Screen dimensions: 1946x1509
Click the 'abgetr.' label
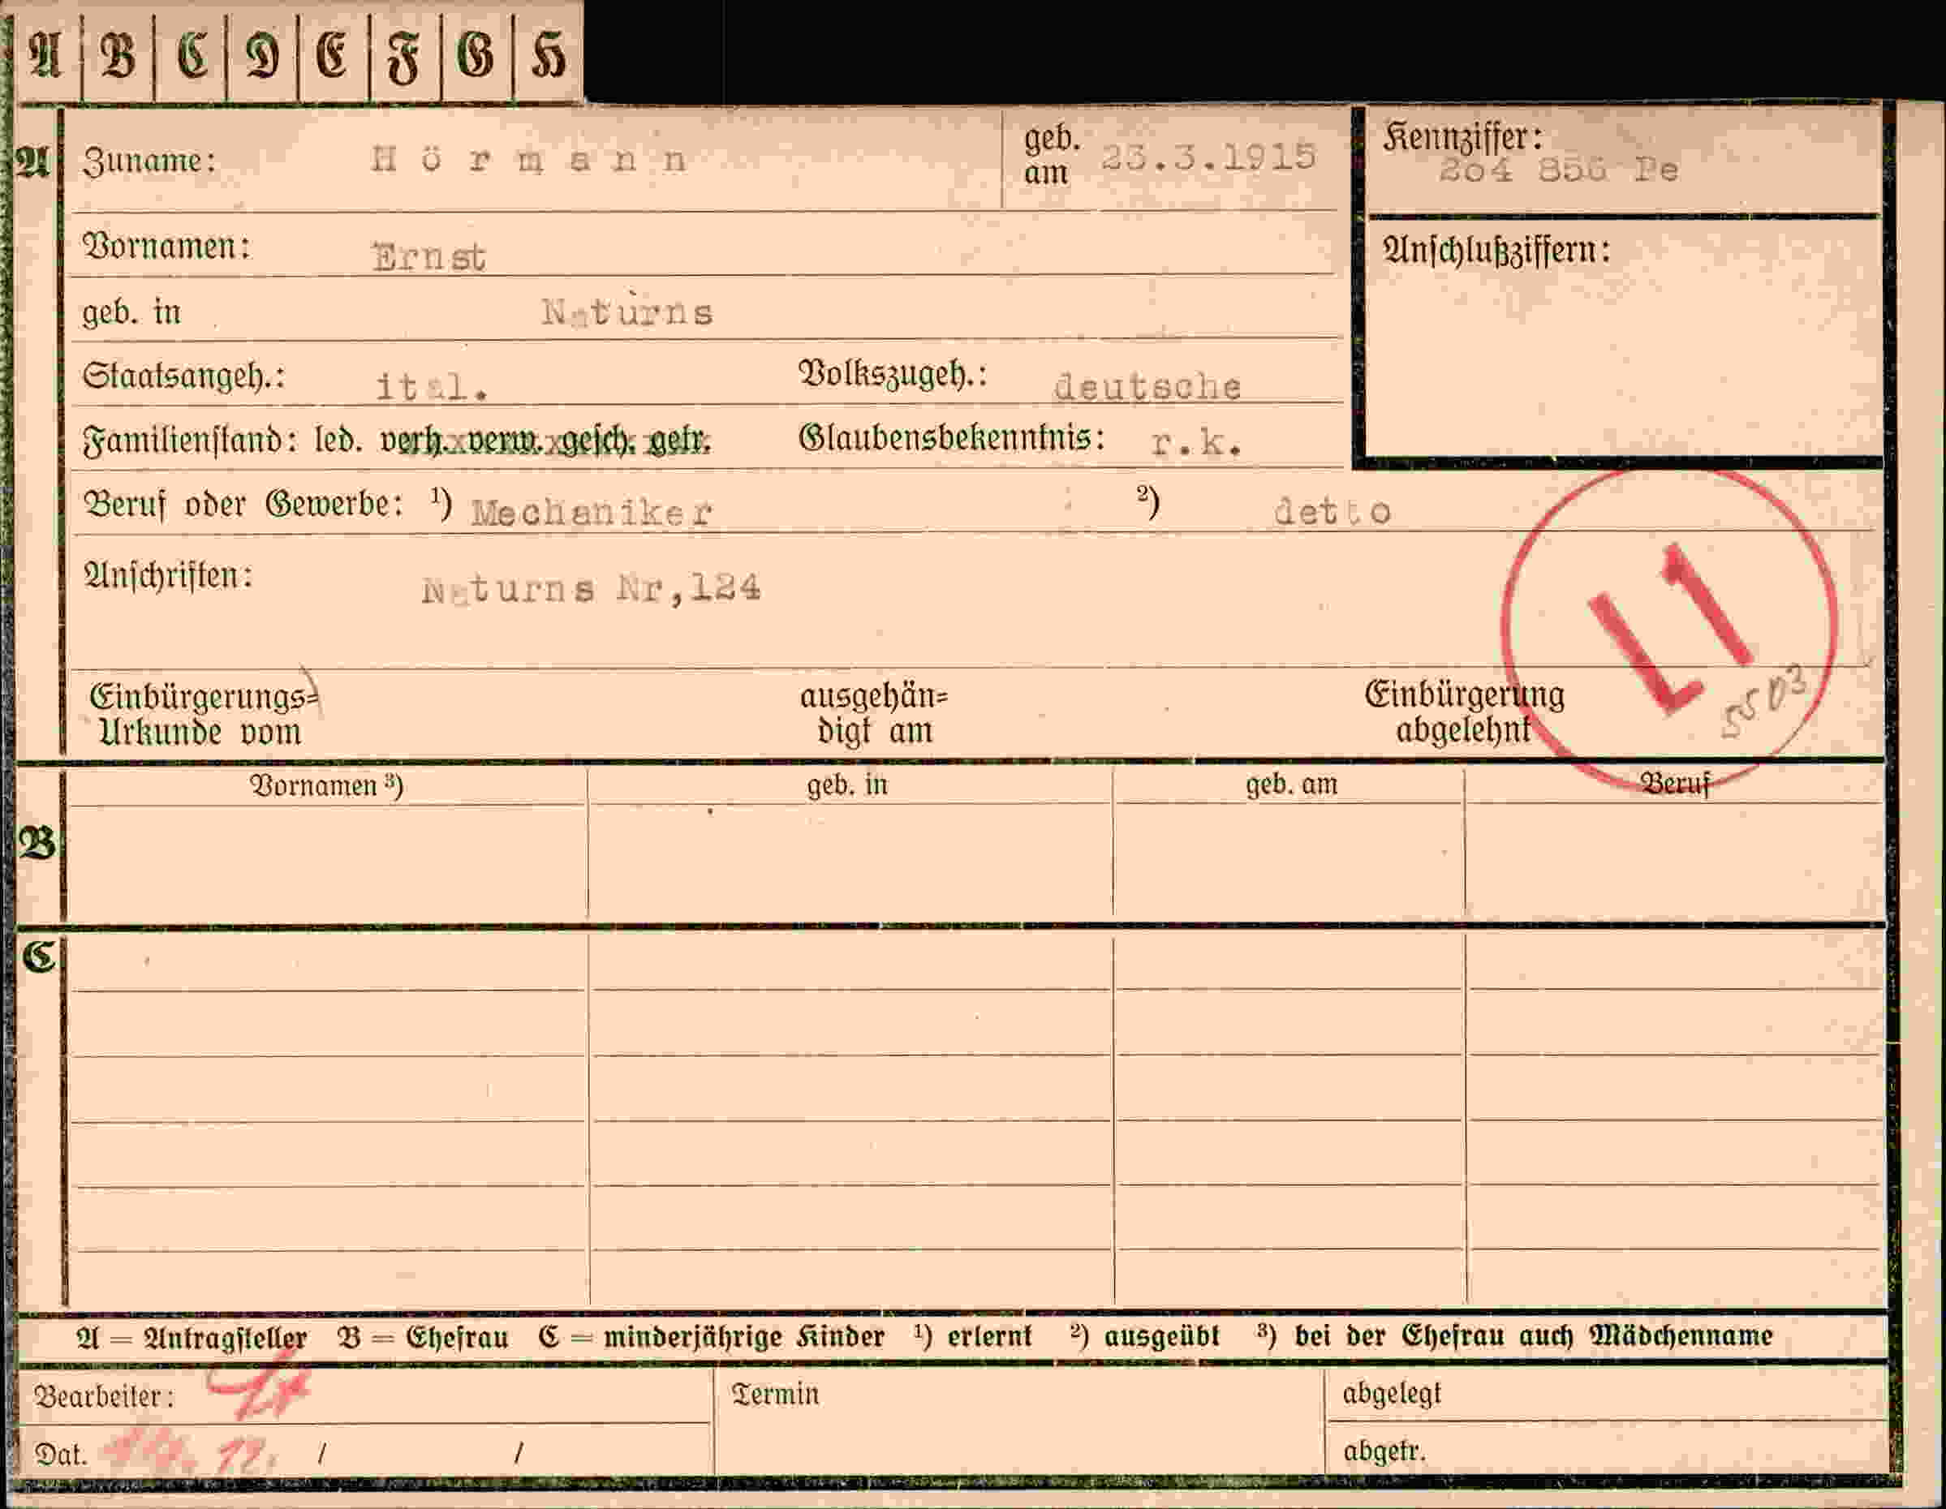[1384, 1452]
